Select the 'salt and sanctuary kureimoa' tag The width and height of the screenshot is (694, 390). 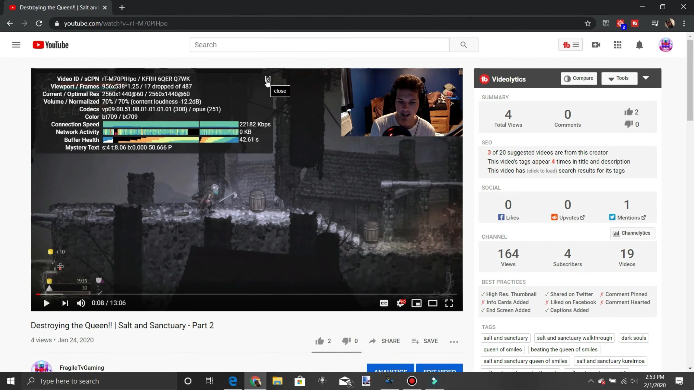pyautogui.click(x=611, y=361)
